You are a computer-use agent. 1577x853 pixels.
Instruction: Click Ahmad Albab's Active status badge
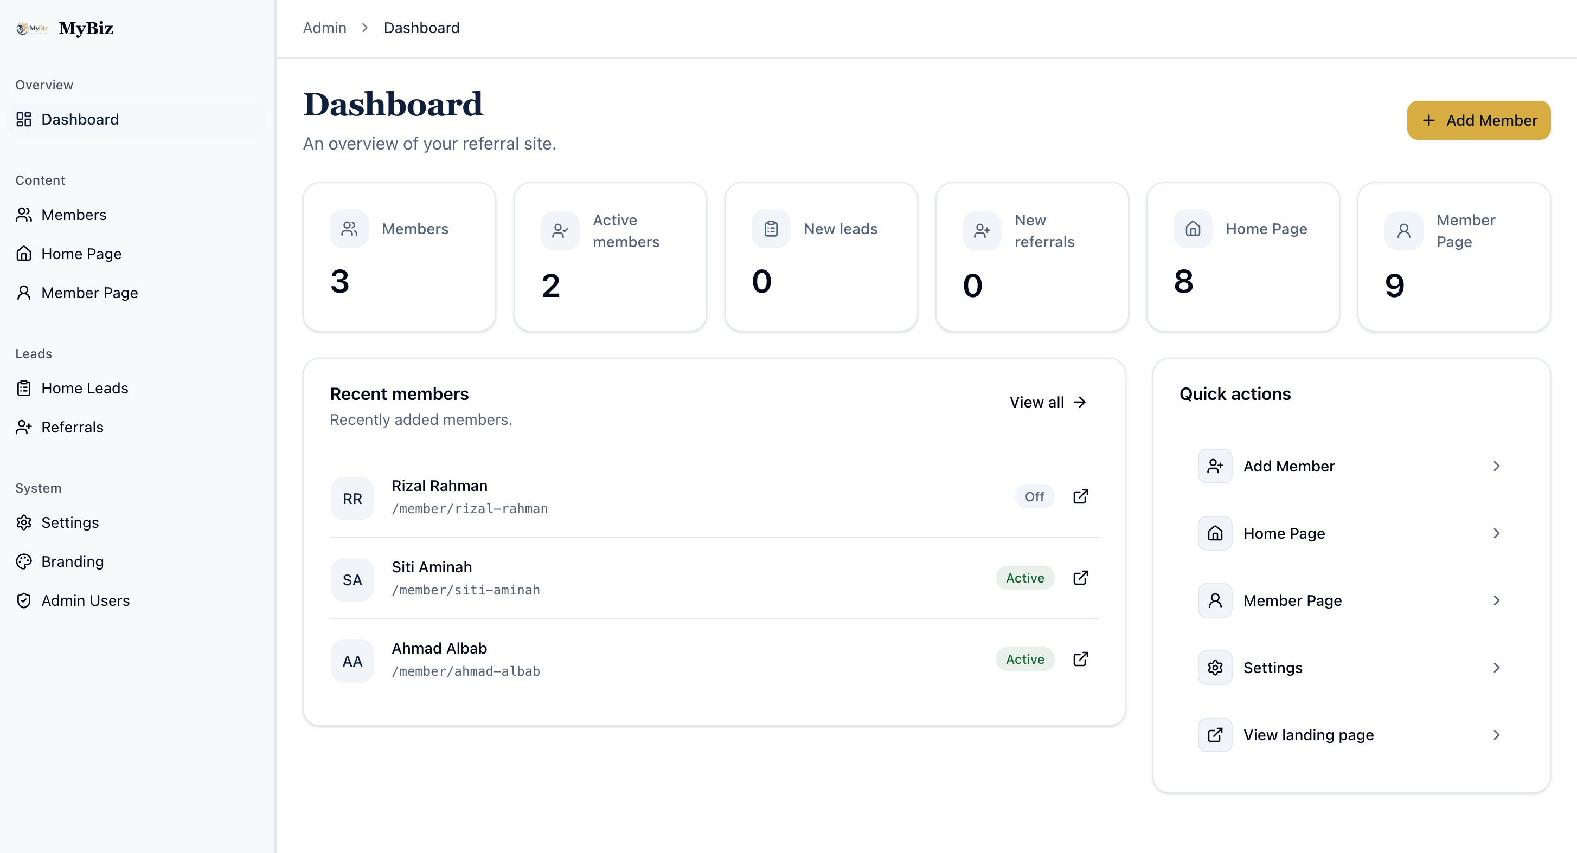pyautogui.click(x=1025, y=660)
